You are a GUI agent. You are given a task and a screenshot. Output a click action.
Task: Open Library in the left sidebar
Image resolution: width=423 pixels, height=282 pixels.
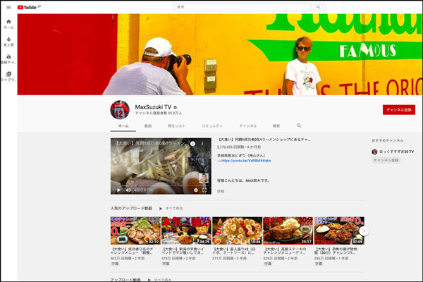click(8, 76)
